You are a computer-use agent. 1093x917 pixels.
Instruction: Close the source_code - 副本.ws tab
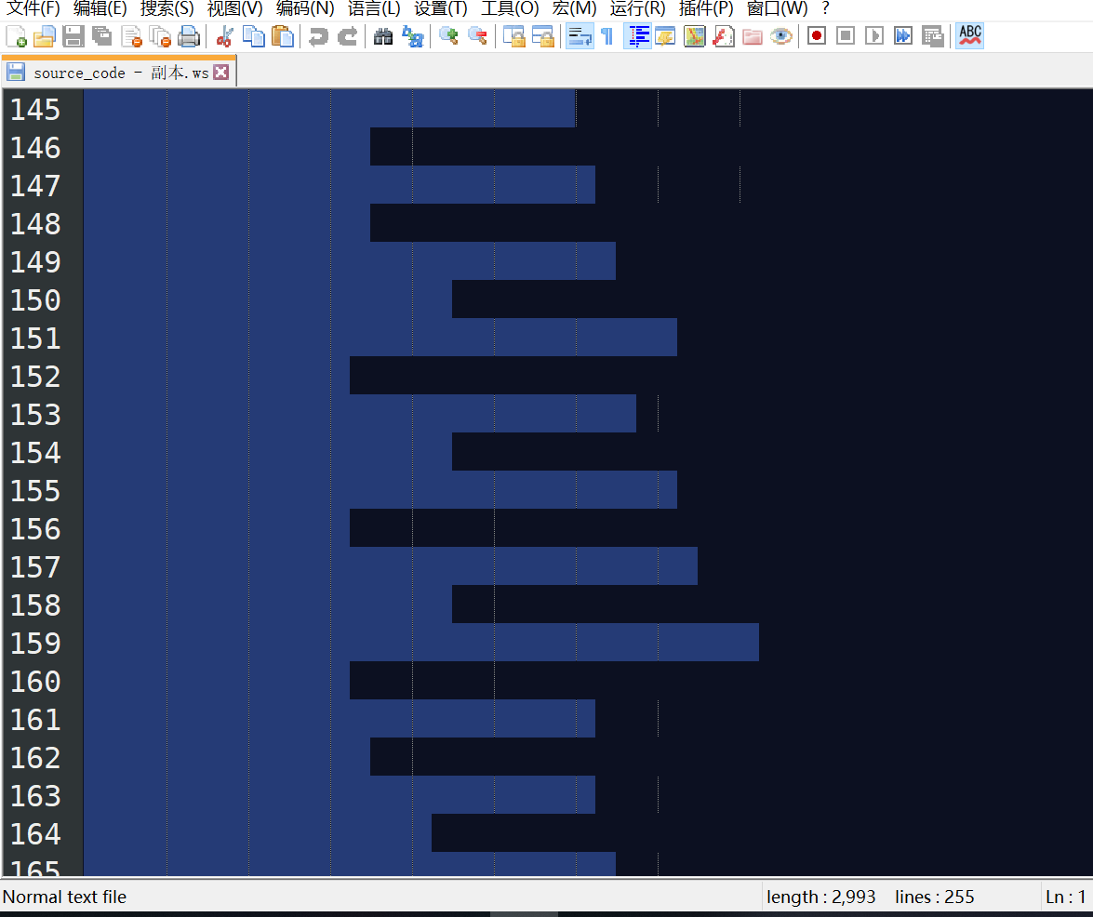tap(220, 73)
